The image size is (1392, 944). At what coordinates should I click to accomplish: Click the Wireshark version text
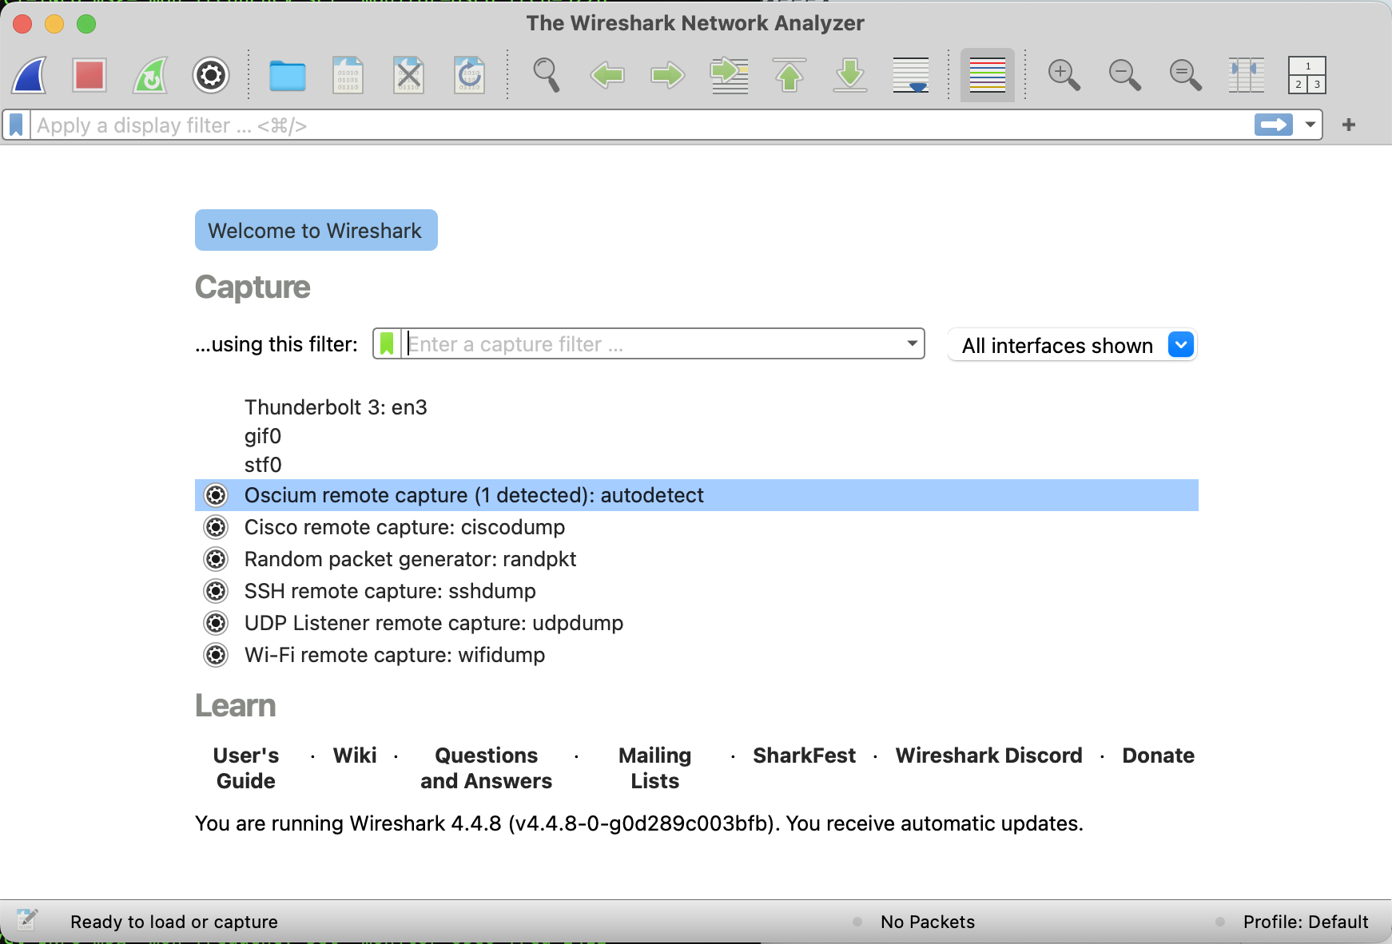[639, 823]
